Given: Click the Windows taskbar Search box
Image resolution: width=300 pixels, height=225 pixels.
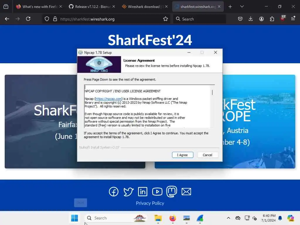Looking at the screenshot, I should coord(116,218).
